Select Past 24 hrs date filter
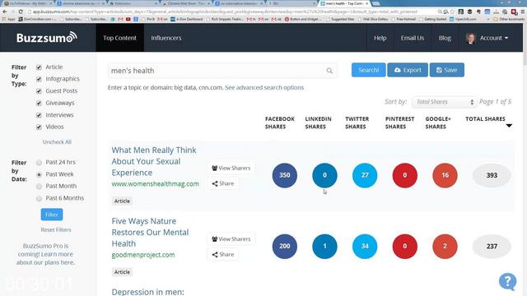527x296 pixels. [x=39, y=163]
